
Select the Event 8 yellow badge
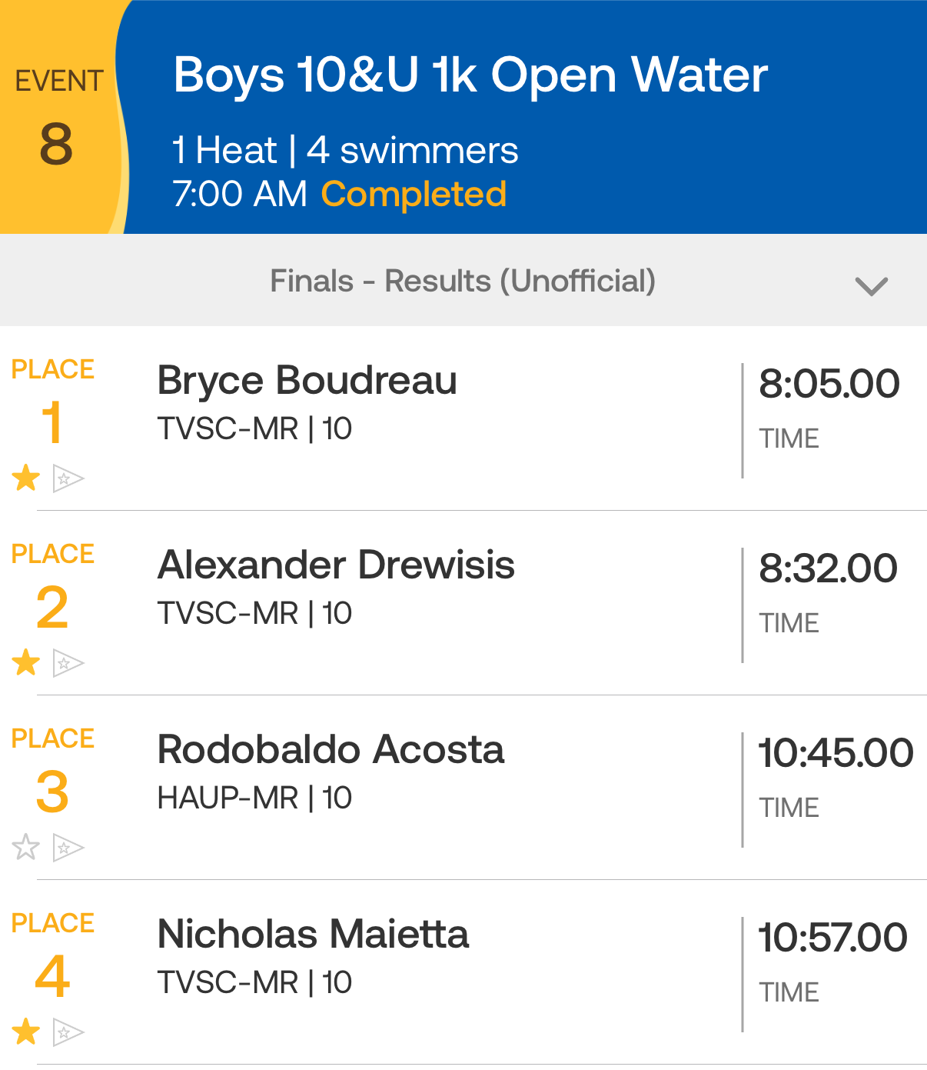coord(58,117)
